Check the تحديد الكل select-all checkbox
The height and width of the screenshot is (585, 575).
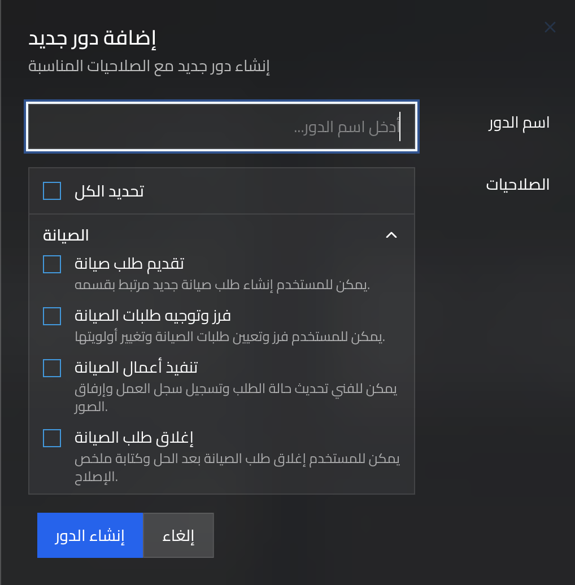click(x=51, y=191)
